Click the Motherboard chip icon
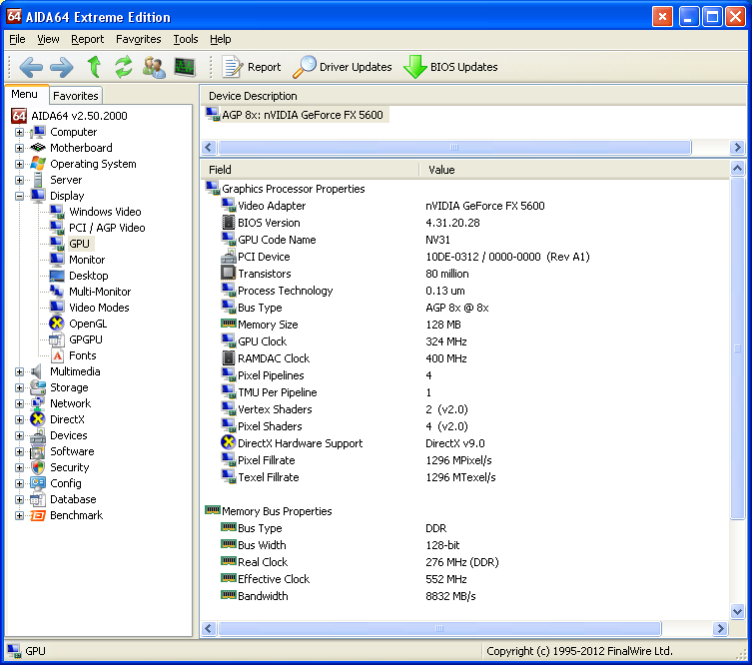 [38, 148]
